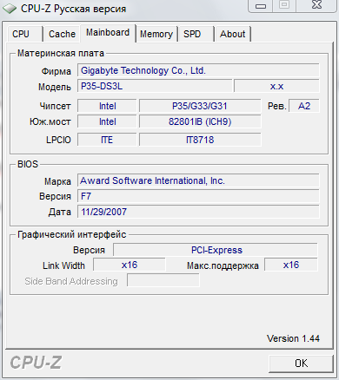Image resolution: width=339 pixels, height=380 pixels.
Task: Click the Графический интерфейс group title
Action: pos(72,234)
